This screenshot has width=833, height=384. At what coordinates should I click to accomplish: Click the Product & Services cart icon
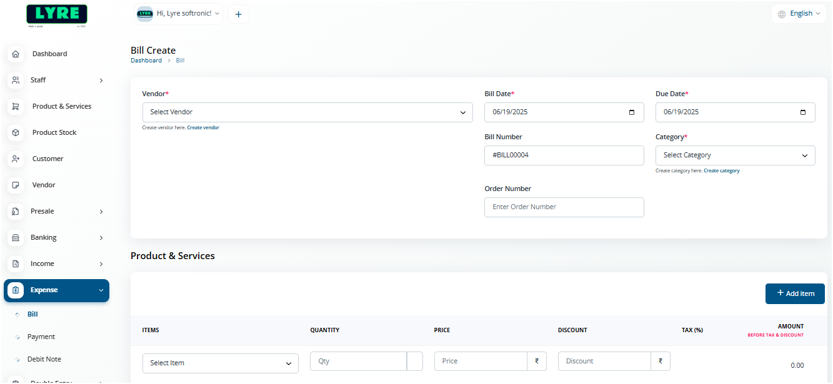point(16,106)
